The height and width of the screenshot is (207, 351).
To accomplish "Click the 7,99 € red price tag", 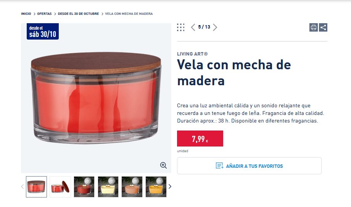I will click(x=200, y=139).
